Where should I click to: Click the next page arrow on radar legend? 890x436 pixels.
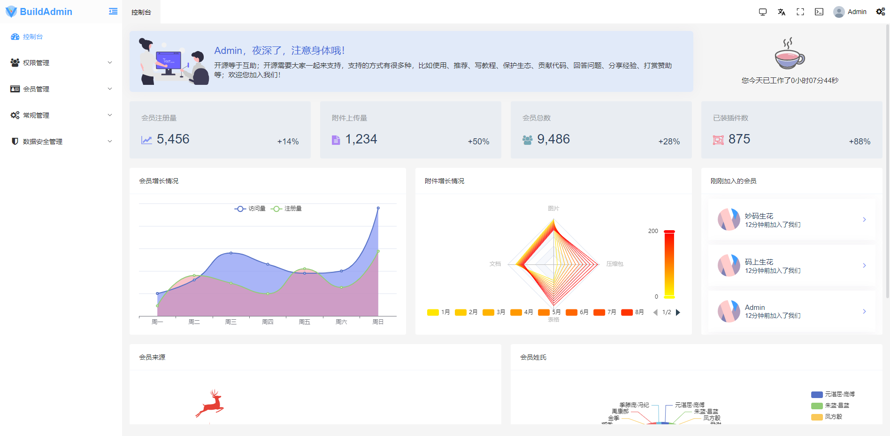coord(678,312)
